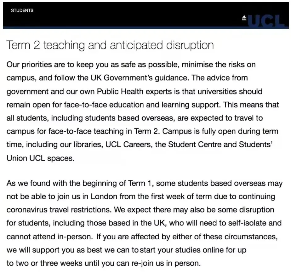Click the UCL logo text

[266, 21]
